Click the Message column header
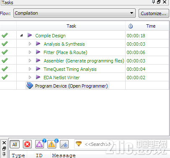 [x=64, y=155]
